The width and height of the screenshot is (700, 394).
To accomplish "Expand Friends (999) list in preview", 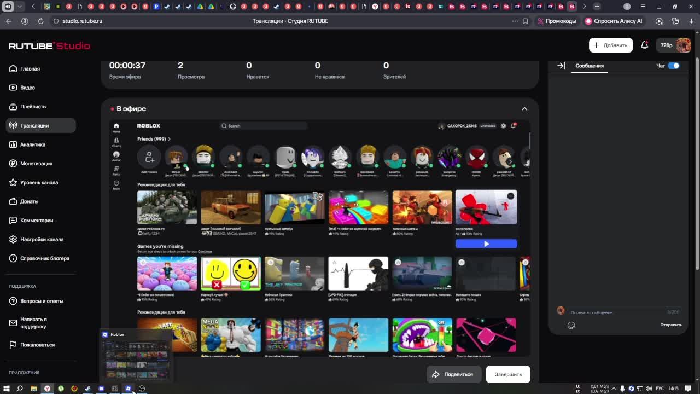I will point(154,139).
